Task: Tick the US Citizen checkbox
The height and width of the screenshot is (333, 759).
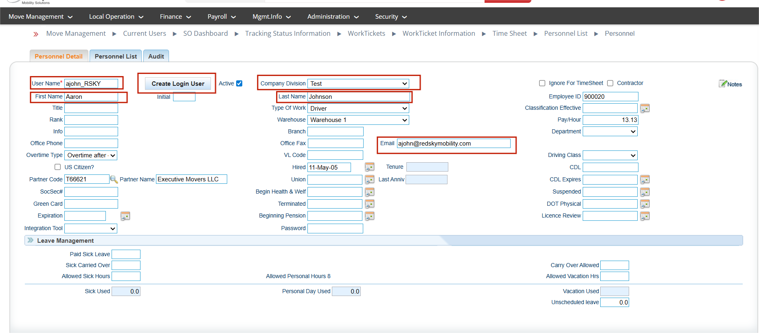Action: (x=58, y=167)
